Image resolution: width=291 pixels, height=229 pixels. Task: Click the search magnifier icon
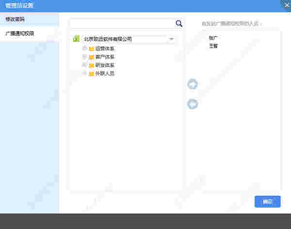(x=178, y=24)
